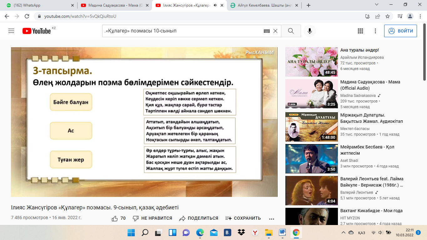Switch to Microsoft Word on the taskbar

tap(283, 232)
